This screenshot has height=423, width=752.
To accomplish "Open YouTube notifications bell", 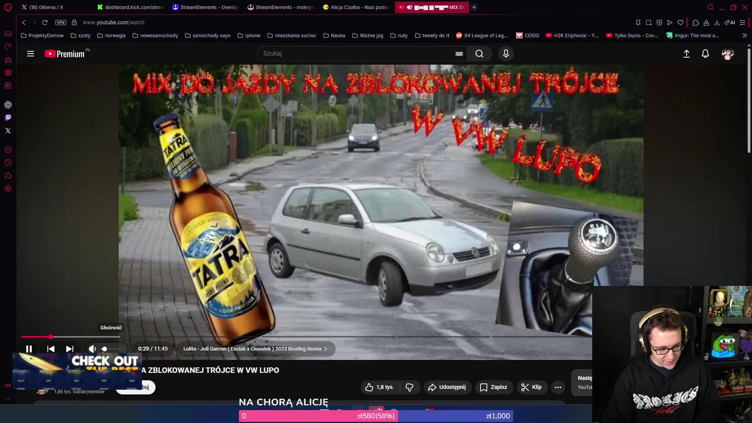I will tap(706, 53).
